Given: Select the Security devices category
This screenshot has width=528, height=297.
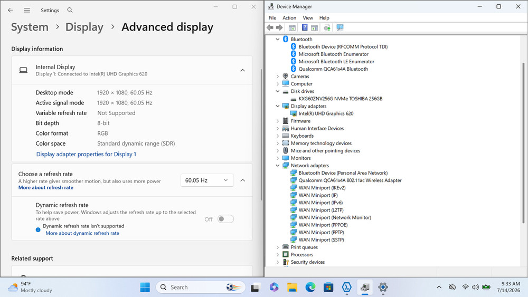Looking at the screenshot, I should pos(308,262).
